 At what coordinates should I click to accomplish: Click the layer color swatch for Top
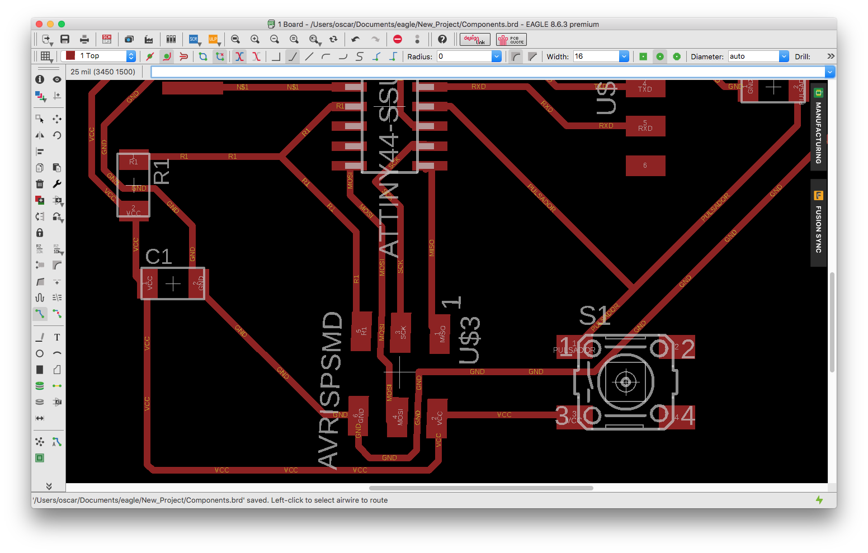coord(70,56)
